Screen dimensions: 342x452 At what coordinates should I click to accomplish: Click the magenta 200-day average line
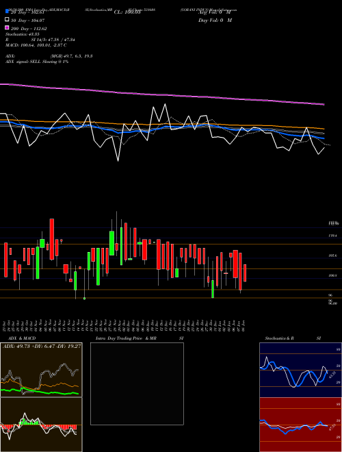click(x=162, y=94)
